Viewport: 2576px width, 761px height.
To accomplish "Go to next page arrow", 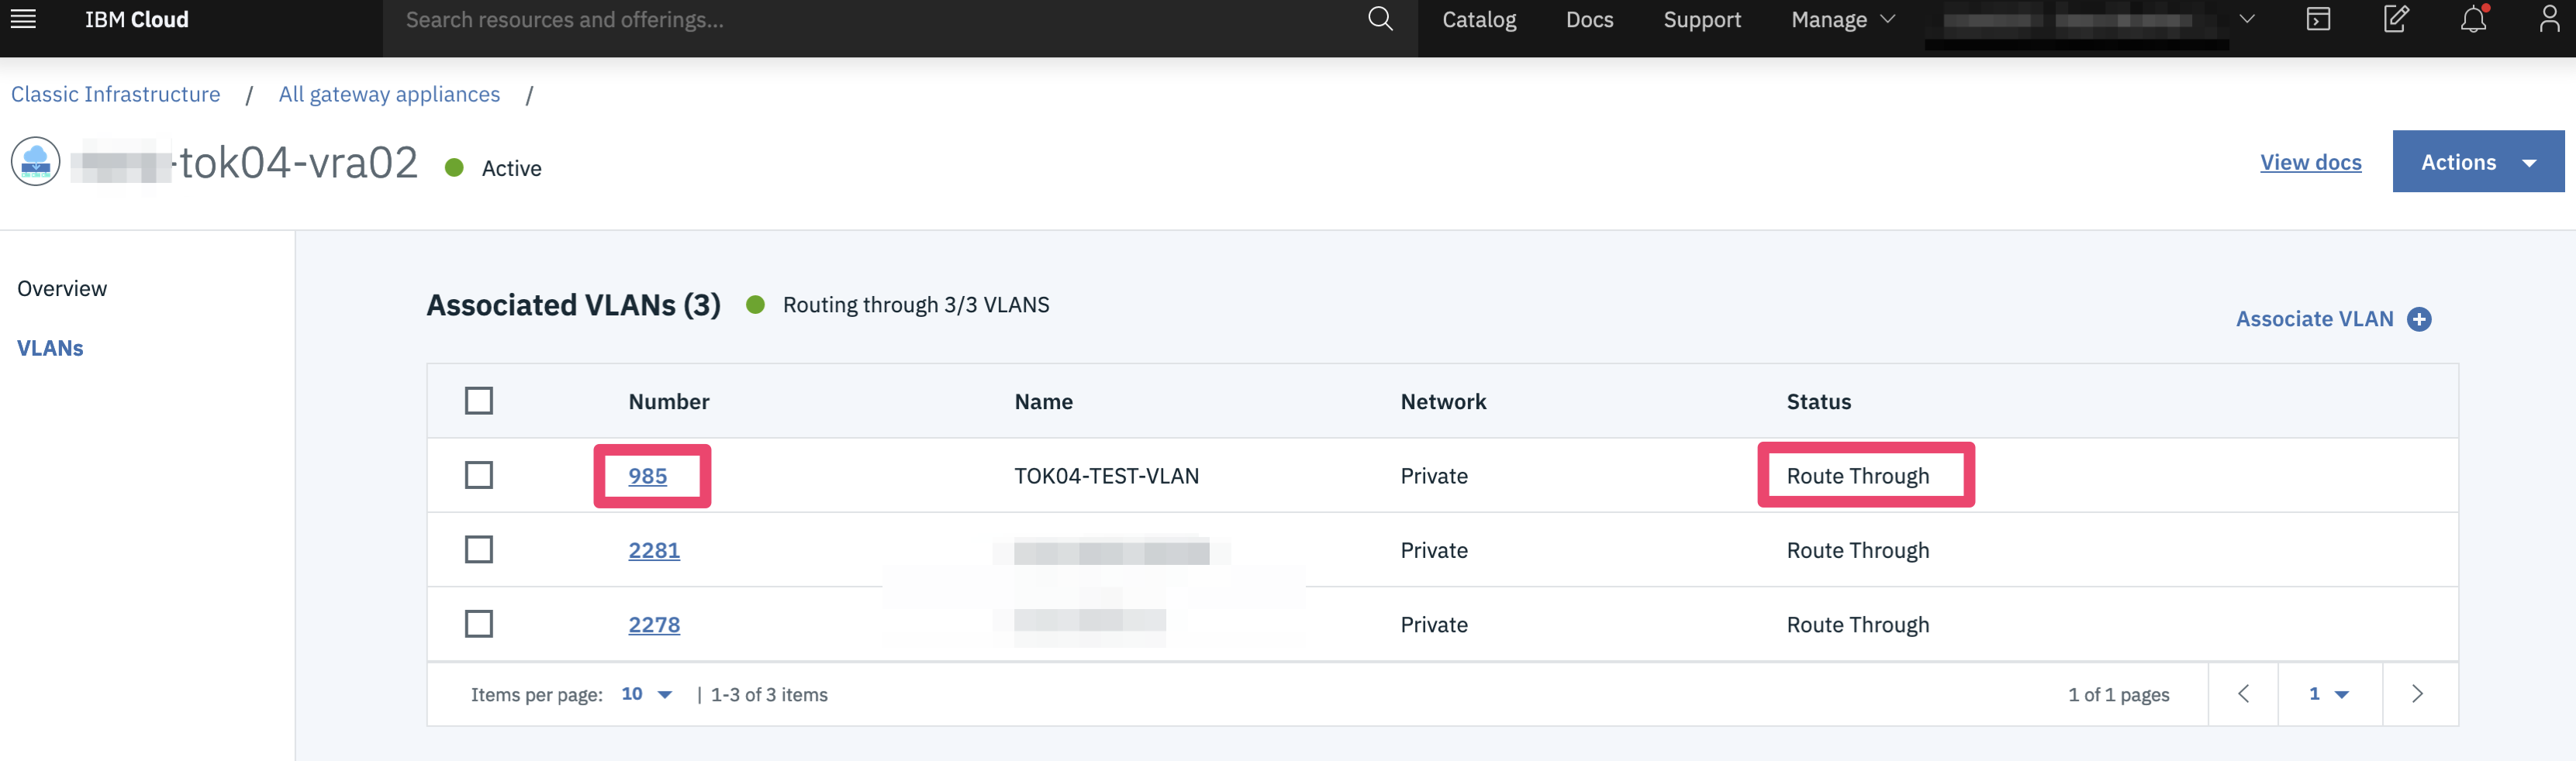I will 2417,694.
